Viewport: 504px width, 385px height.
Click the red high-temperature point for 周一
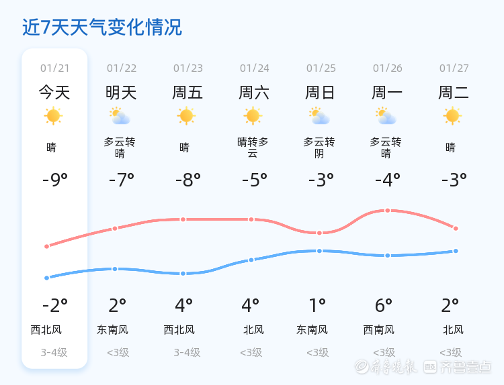tap(388, 211)
